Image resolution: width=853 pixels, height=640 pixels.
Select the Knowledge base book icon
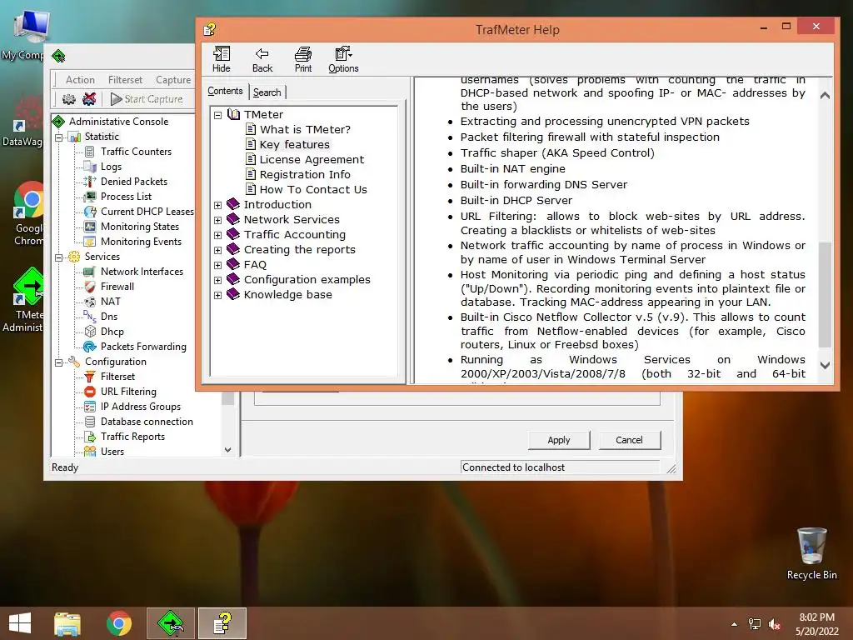(x=233, y=294)
